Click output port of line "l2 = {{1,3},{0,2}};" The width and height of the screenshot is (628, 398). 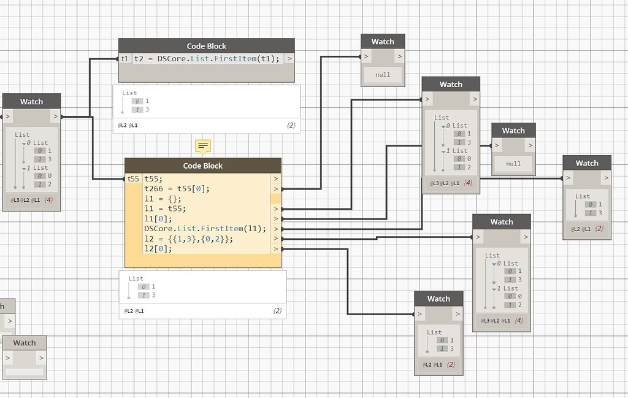pos(276,239)
